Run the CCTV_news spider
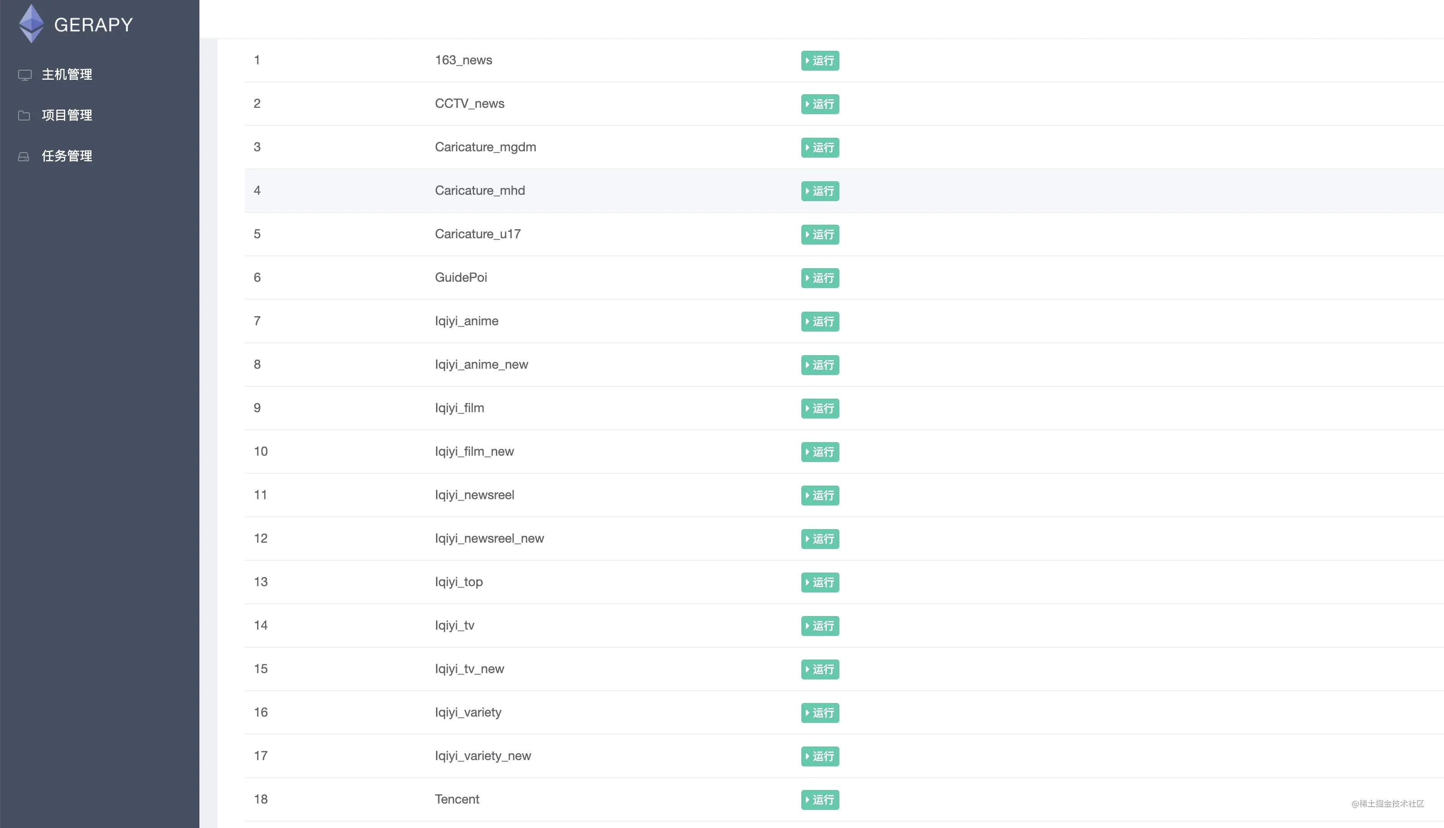The image size is (1444, 828). point(820,104)
